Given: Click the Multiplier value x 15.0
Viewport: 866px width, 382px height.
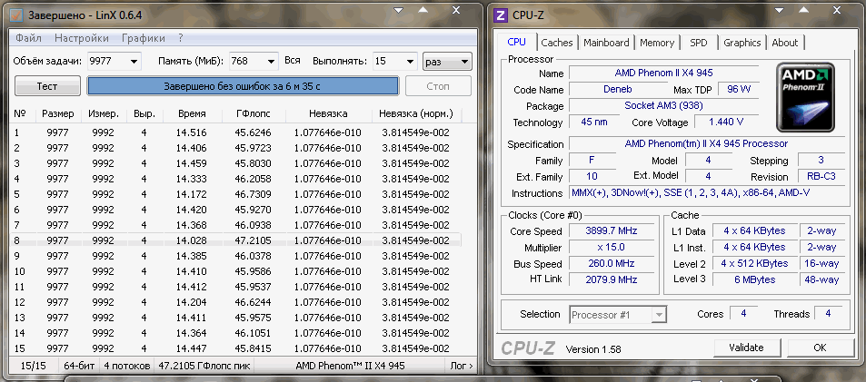Looking at the screenshot, I should click(x=611, y=247).
